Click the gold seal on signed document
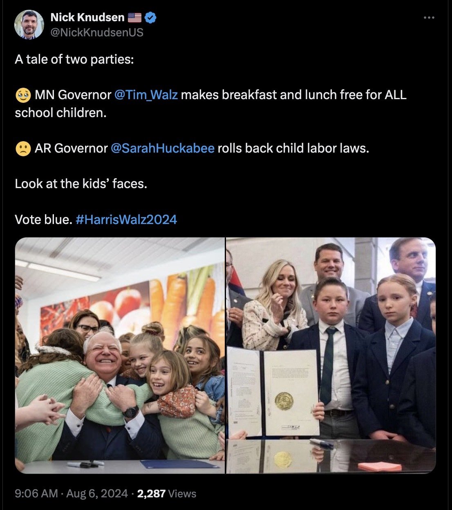This screenshot has width=452, height=510. point(284,401)
